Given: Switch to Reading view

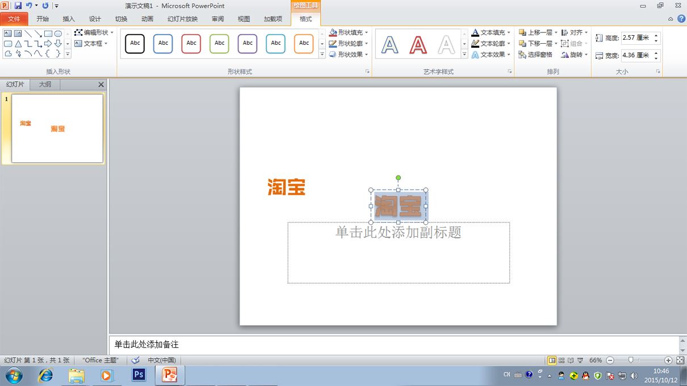Looking at the screenshot, I should [571, 360].
